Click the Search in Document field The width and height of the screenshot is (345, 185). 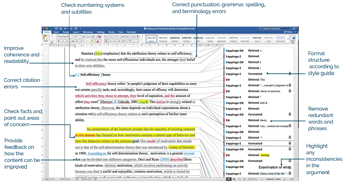pyautogui.click(x=275, y=28)
